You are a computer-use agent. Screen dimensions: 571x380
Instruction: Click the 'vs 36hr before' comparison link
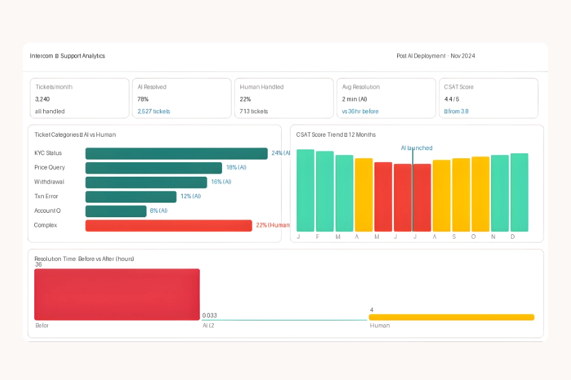360,111
